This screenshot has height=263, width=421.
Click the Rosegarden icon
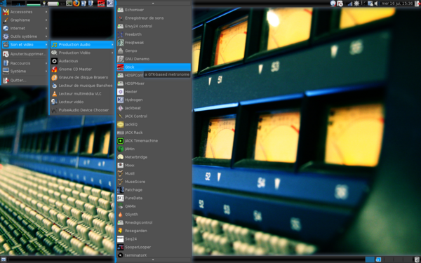coord(120,231)
